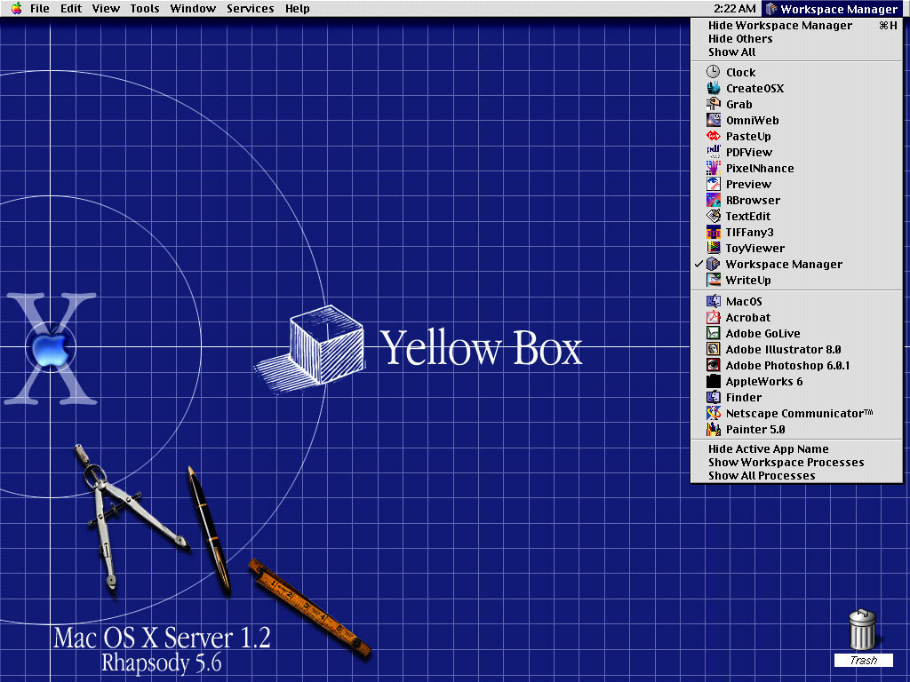Screen dimensions: 910x682
Task: Expand the Services menu
Action: (250, 9)
